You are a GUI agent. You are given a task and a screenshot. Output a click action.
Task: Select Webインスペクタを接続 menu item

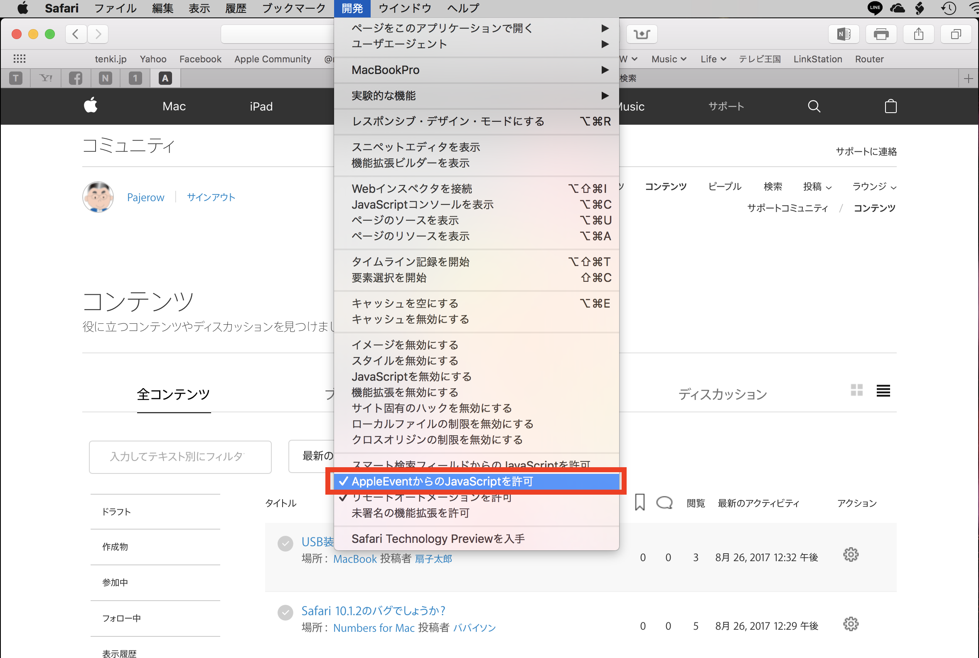click(411, 189)
